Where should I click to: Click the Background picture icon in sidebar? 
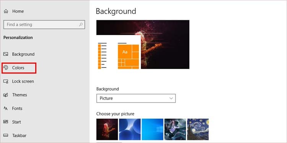click(x=6, y=54)
